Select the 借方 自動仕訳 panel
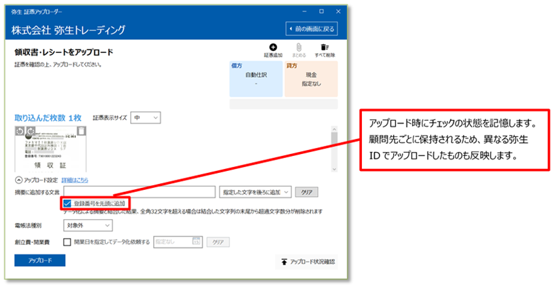 tap(256, 79)
